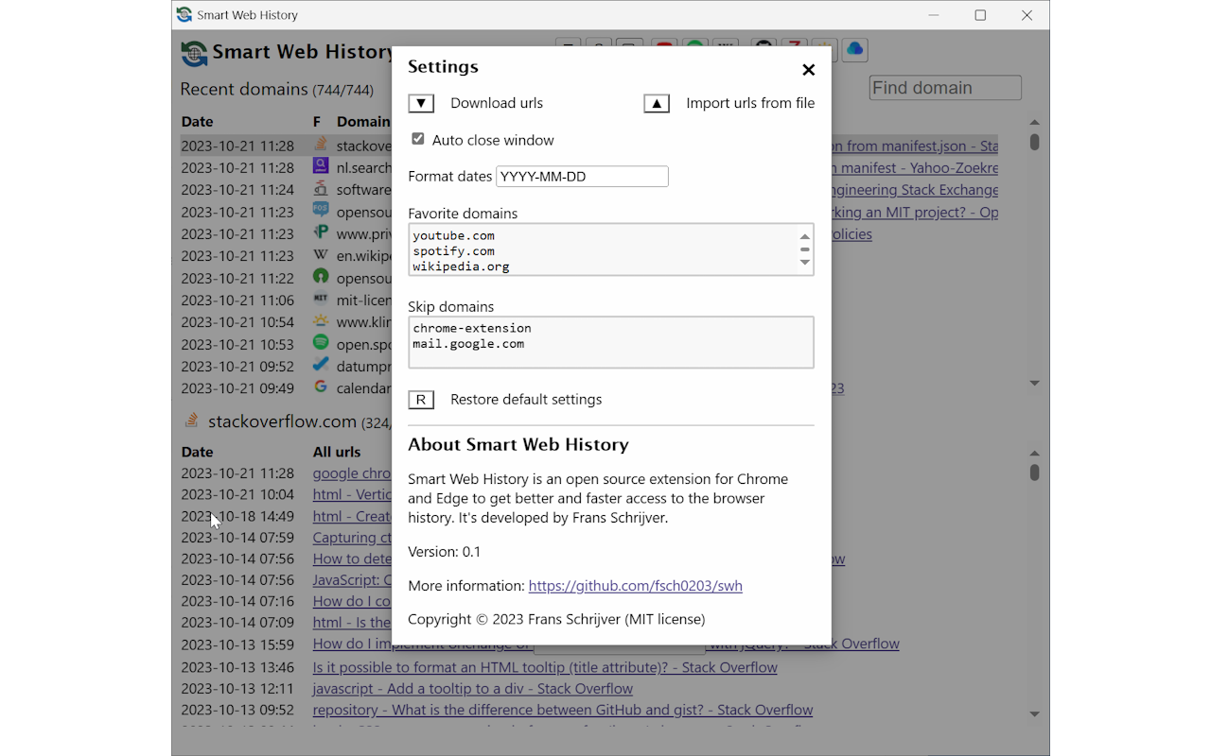Click the app icon in the title bar

click(184, 15)
